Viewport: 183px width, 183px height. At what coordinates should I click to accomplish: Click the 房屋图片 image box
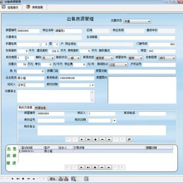[142, 90]
